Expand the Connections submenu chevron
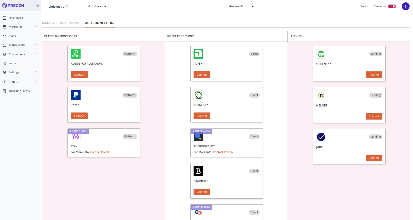413x220 pixels. click(x=36, y=54)
